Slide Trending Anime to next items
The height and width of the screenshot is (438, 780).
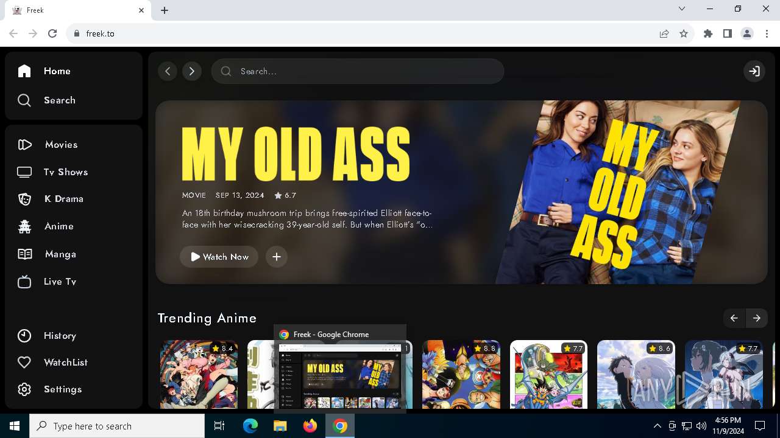click(x=756, y=318)
